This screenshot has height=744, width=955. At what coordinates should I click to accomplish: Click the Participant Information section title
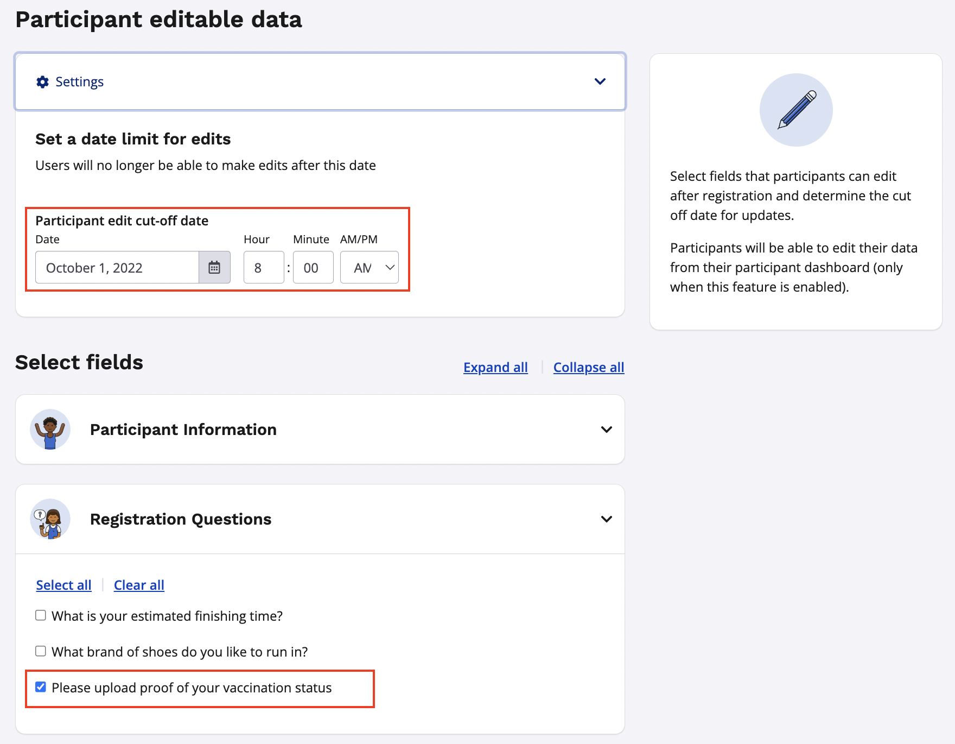pos(183,430)
